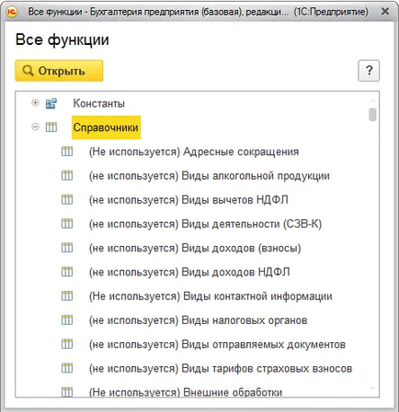This screenshot has width=399, height=412.
Task: Click the Константы constants icon
Action: (x=51, y=104)
